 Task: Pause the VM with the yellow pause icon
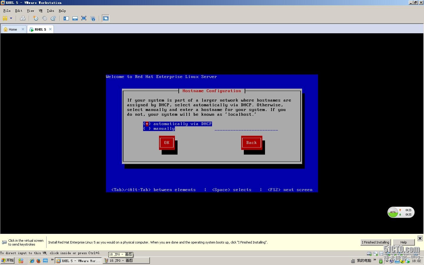click(x=5, y=18)
